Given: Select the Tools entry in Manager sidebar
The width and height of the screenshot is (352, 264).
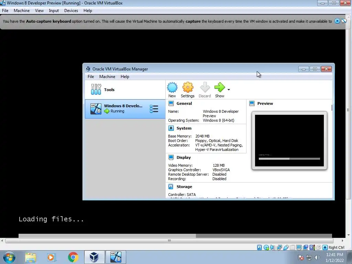Looking at the screenshot, I should coord(125,90).
